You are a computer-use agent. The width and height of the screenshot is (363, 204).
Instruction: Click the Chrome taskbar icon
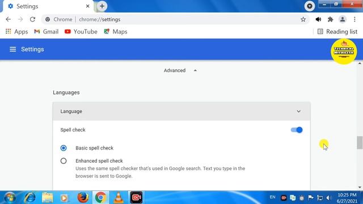[x=101, y=198]
